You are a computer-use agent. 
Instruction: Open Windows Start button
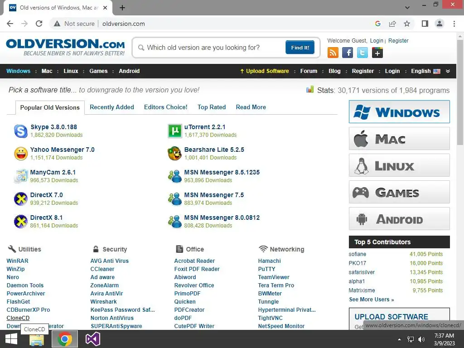pyautogui.click(x=11, y=339)
